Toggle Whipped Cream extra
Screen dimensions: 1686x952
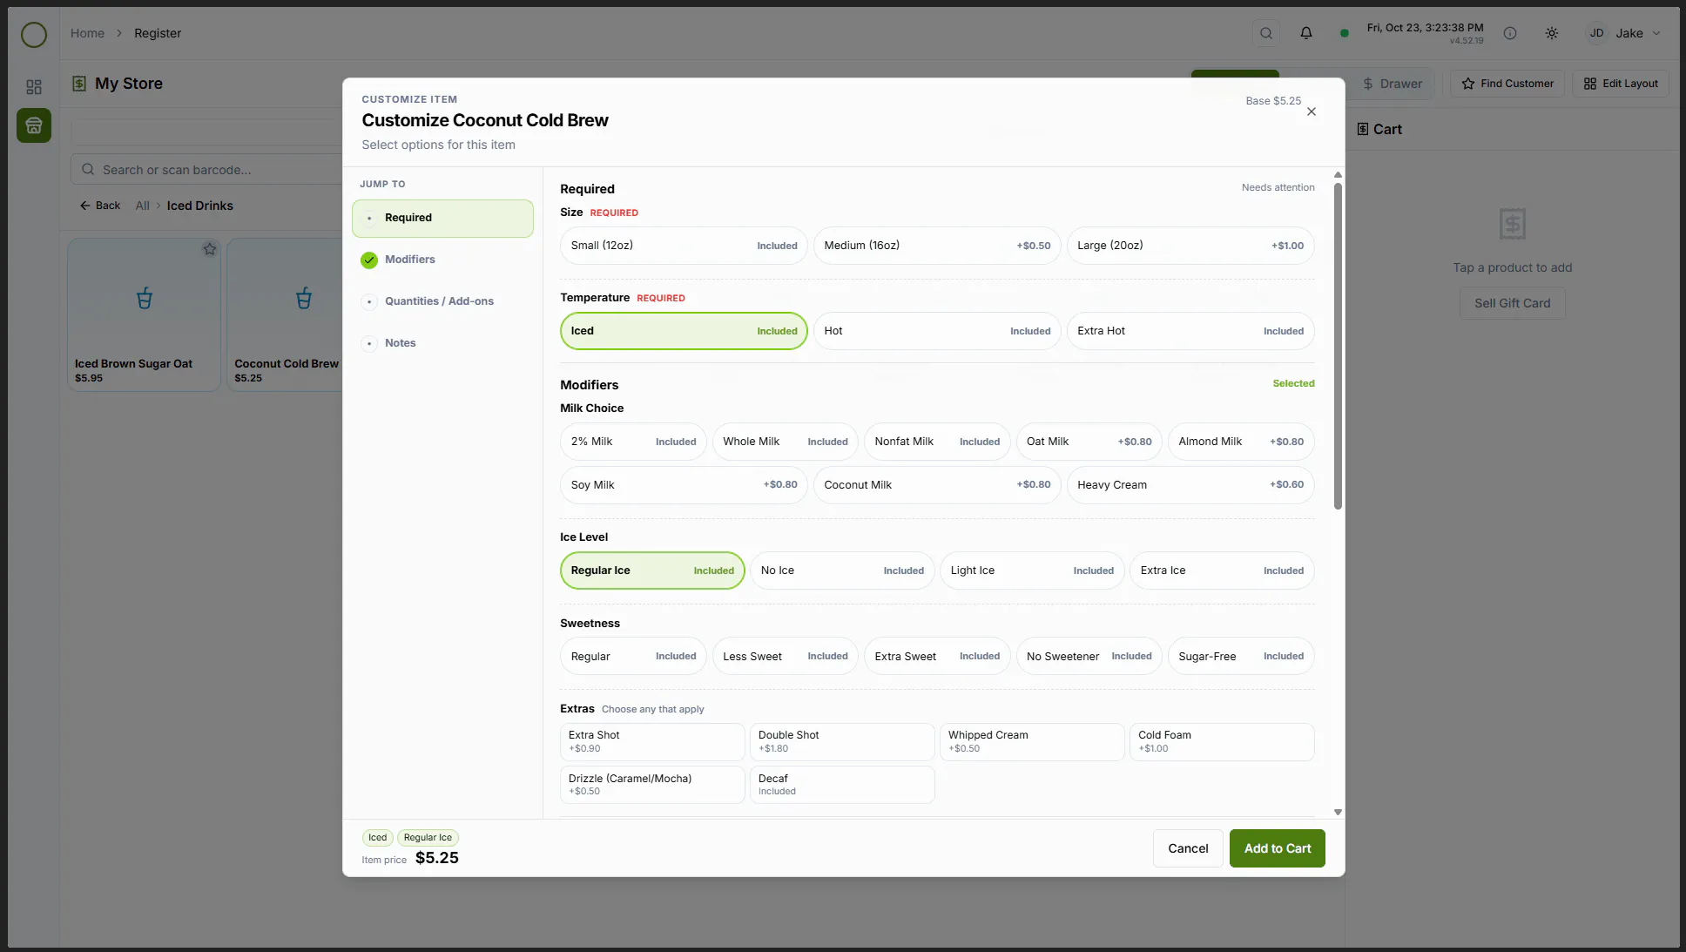(x=1032, y=741)
